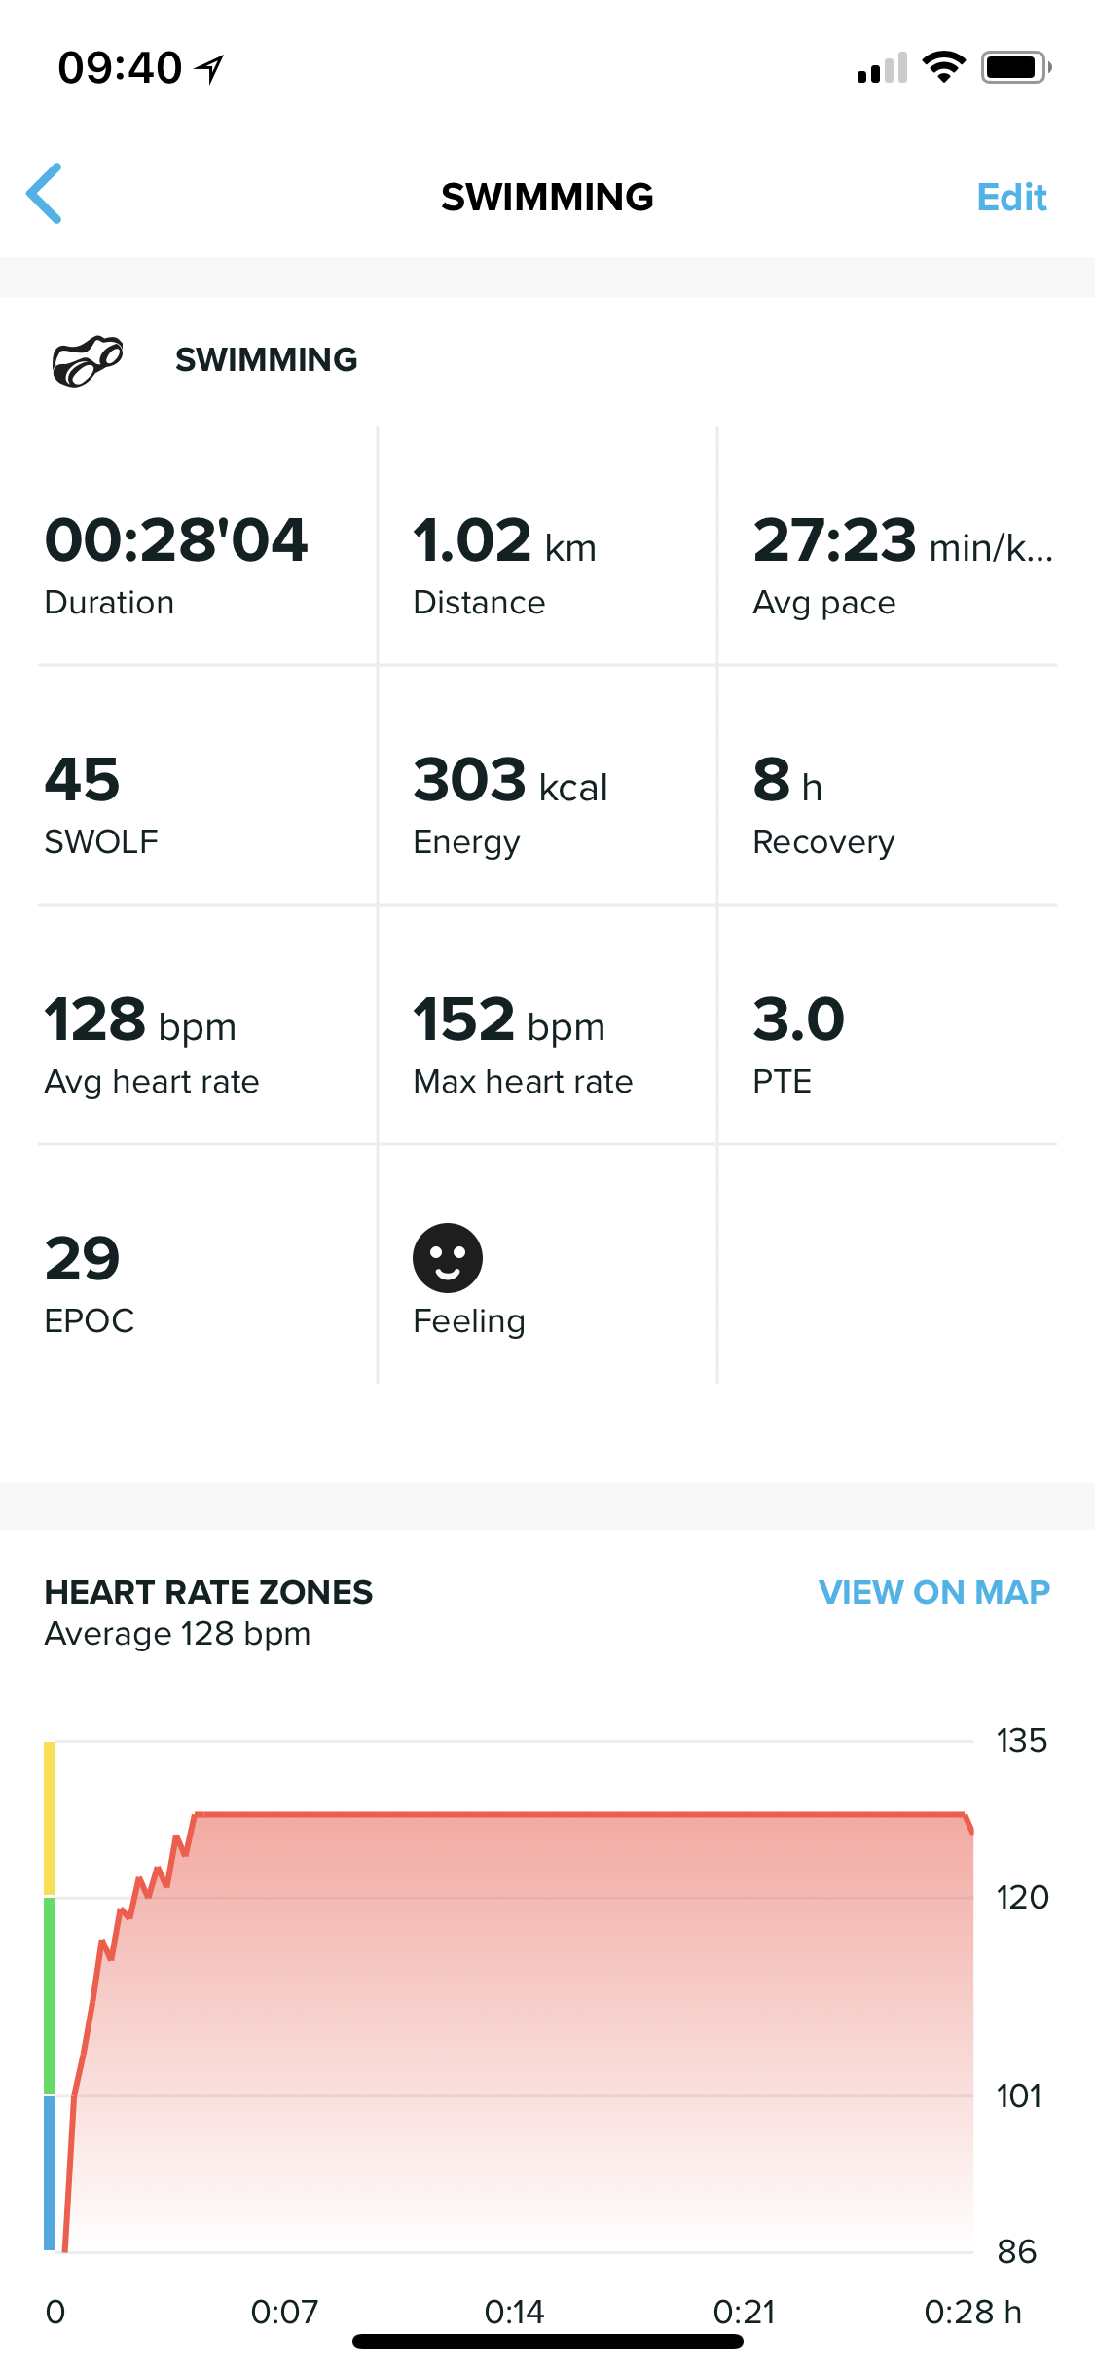This screenshot has width=1095, height=2372.
Task: Tap the smiley Feeling face icon
Action: (448, 1257)
